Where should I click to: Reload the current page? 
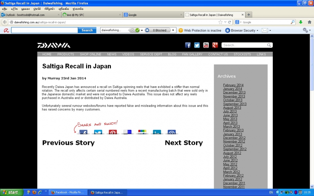click(230, 22)
